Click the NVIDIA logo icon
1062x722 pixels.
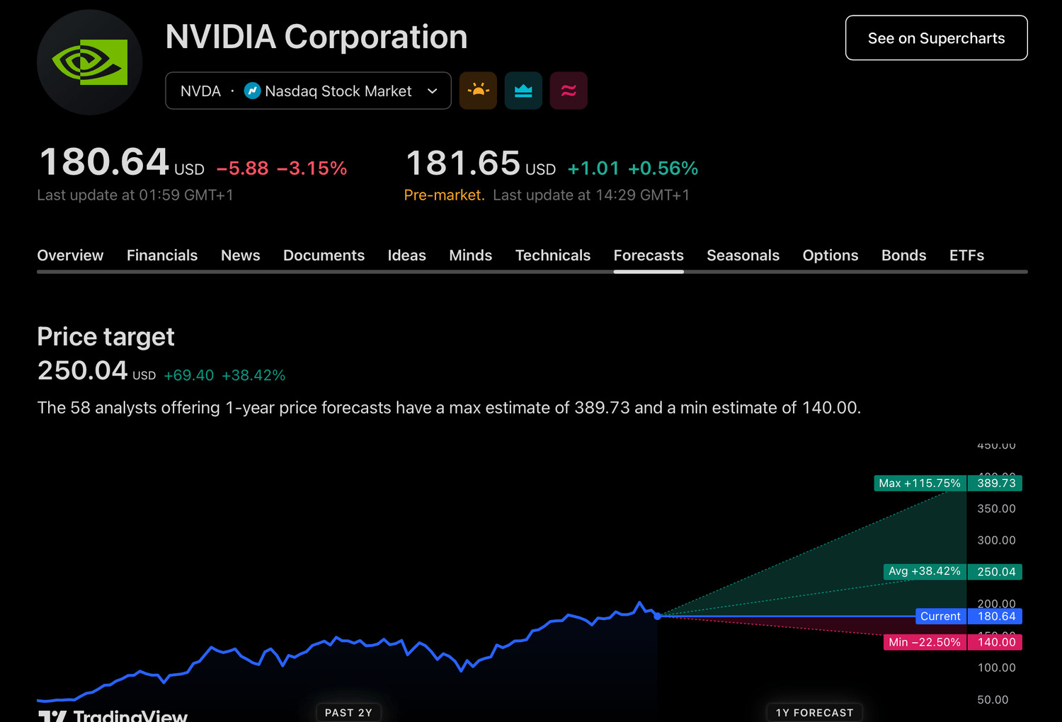[90, 62]
